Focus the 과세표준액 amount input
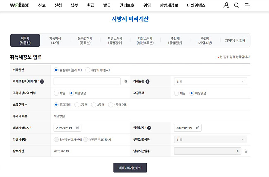 click(87, 81)
